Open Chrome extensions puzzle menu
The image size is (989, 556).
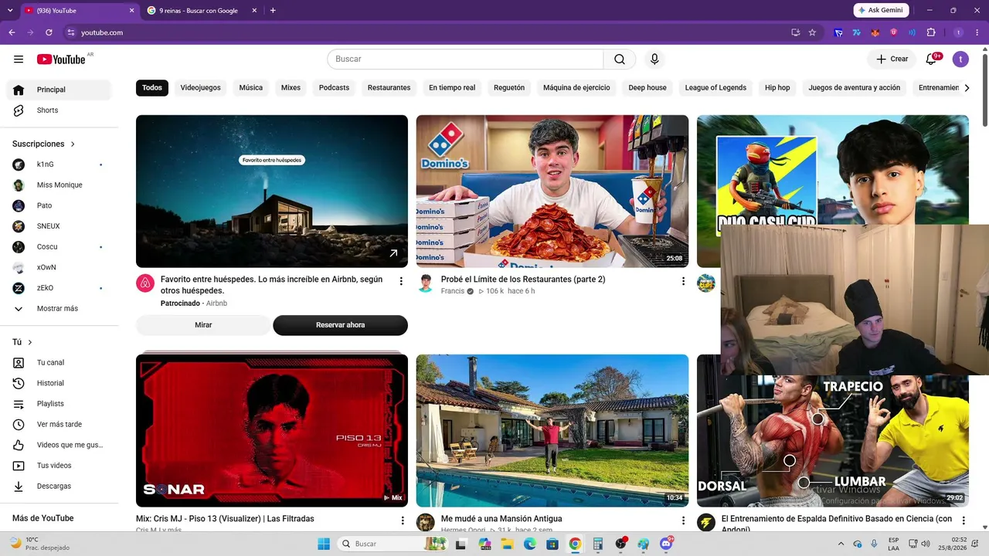931,32
